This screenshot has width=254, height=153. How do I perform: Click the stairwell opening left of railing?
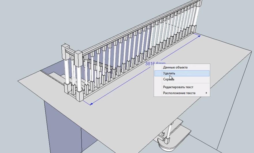pyautogui.click(x=52, y=75)
